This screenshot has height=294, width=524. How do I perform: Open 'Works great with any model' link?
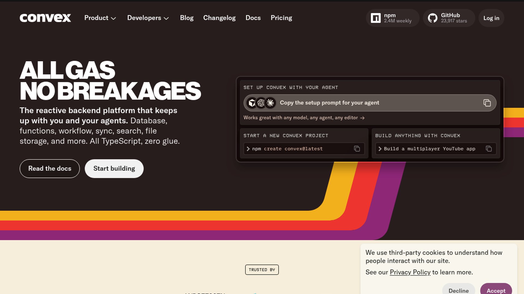coord(304,118)
